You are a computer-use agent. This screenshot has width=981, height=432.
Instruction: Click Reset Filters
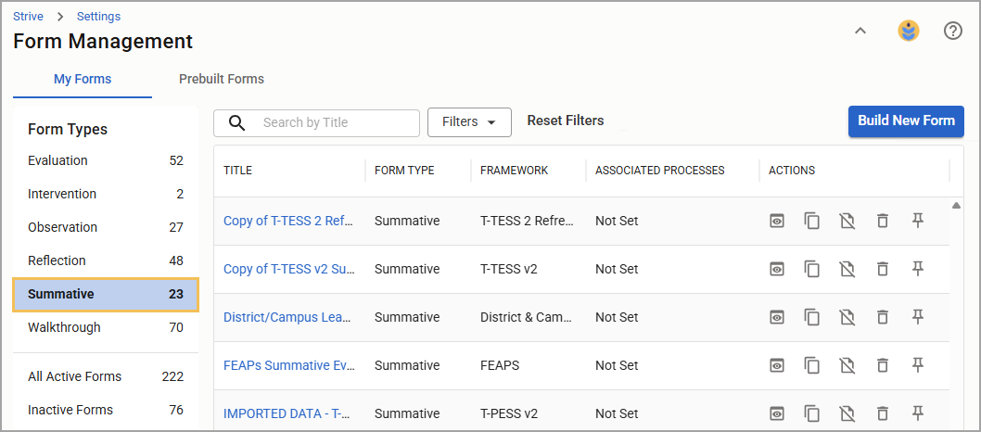coord(566,121)
